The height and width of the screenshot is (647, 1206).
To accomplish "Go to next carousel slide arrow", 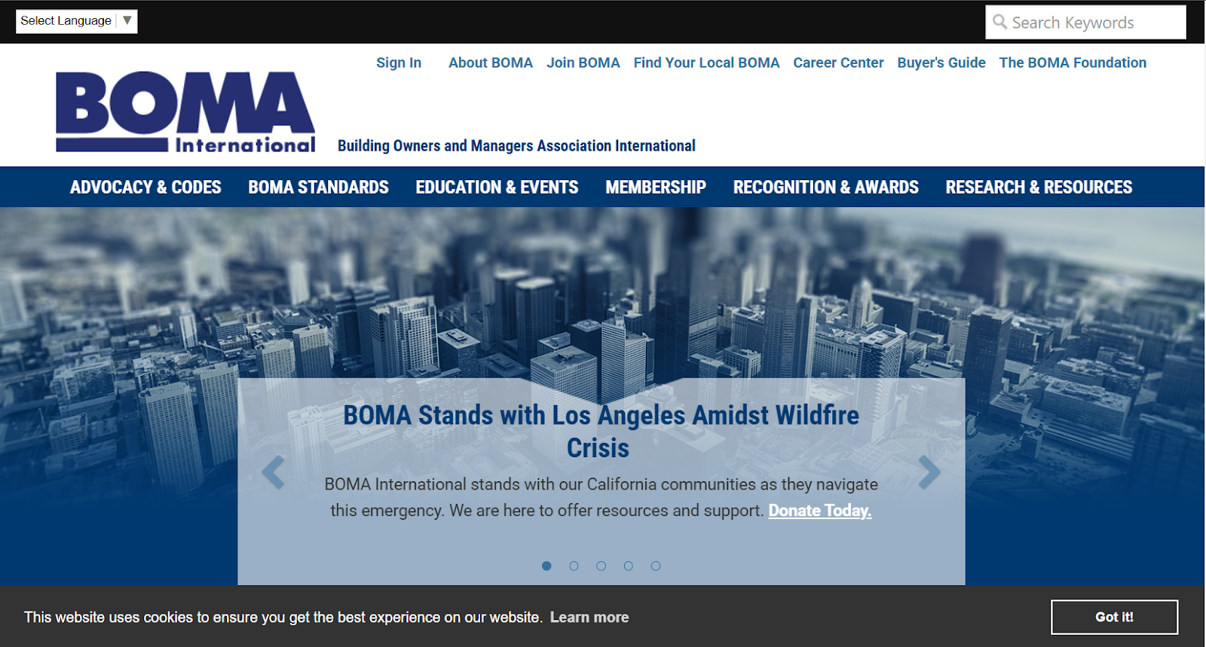I will click(x=929, y=473).
